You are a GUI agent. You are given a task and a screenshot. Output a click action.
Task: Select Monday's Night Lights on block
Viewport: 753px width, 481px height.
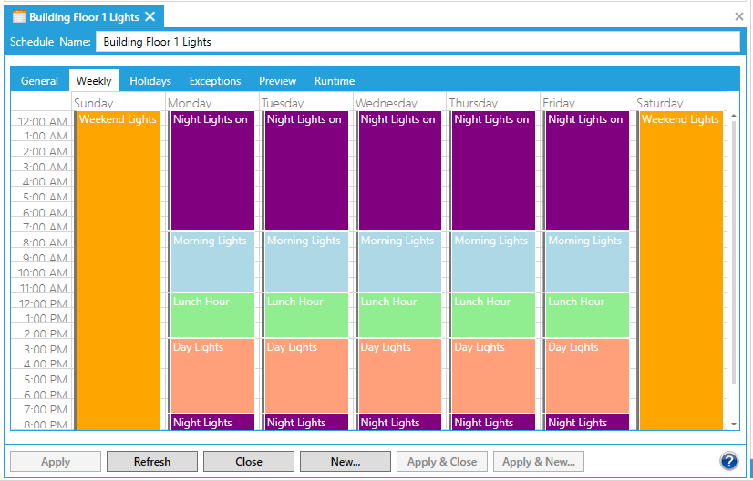click(212, 170)
